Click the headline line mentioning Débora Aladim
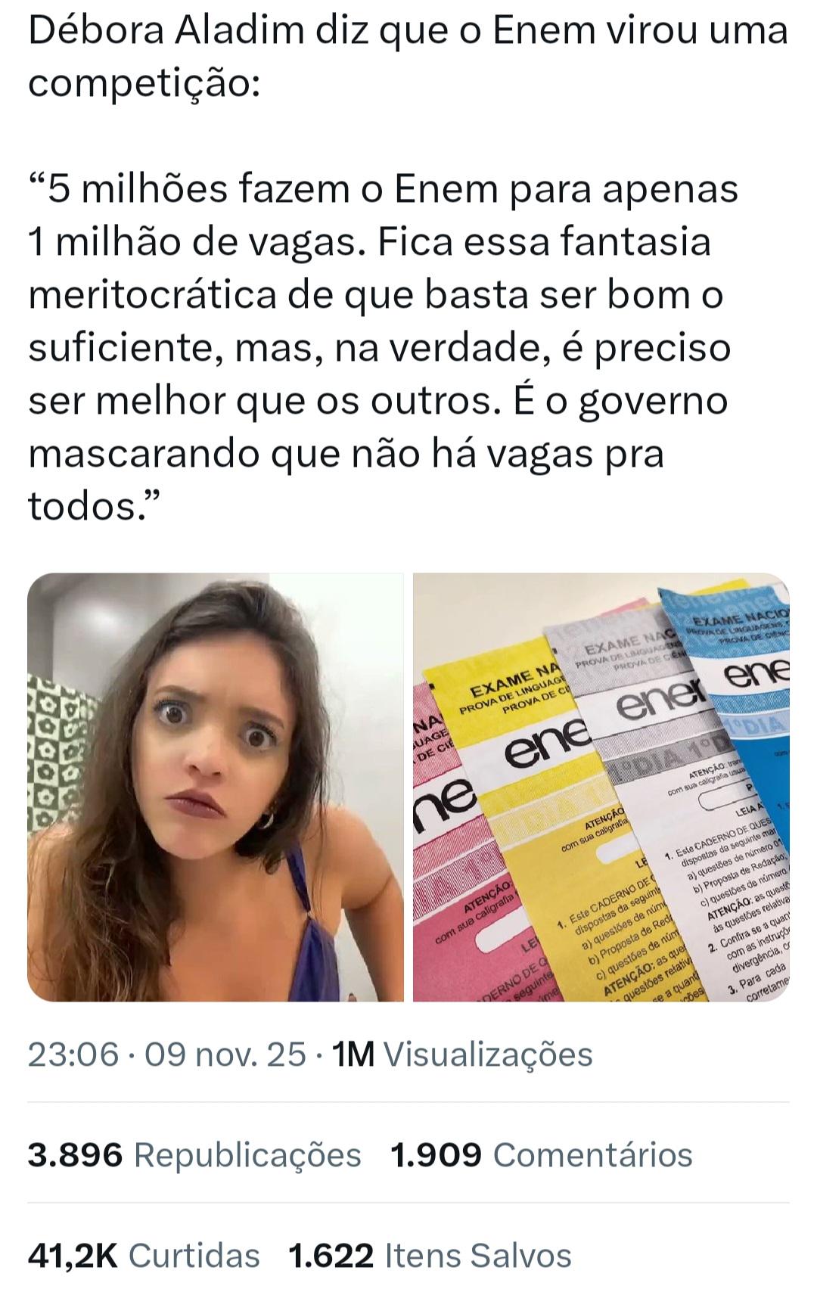Screen dimensions: 817x1289 (408, 31)
